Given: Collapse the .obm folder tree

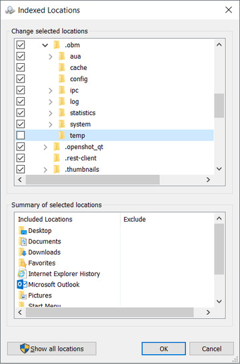Looking at the screenshot, I should [x=45, y=45].
